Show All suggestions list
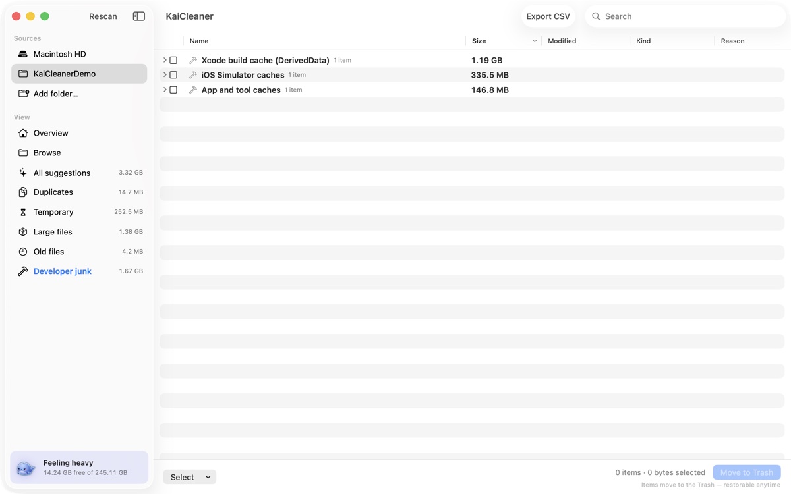Image resolution: width=791 pixels, height=494 pixels. 79,173
